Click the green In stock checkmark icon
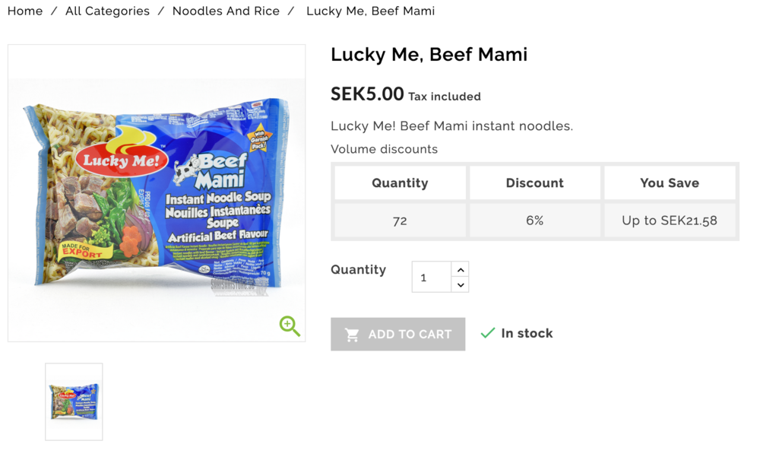 point(488,333)
